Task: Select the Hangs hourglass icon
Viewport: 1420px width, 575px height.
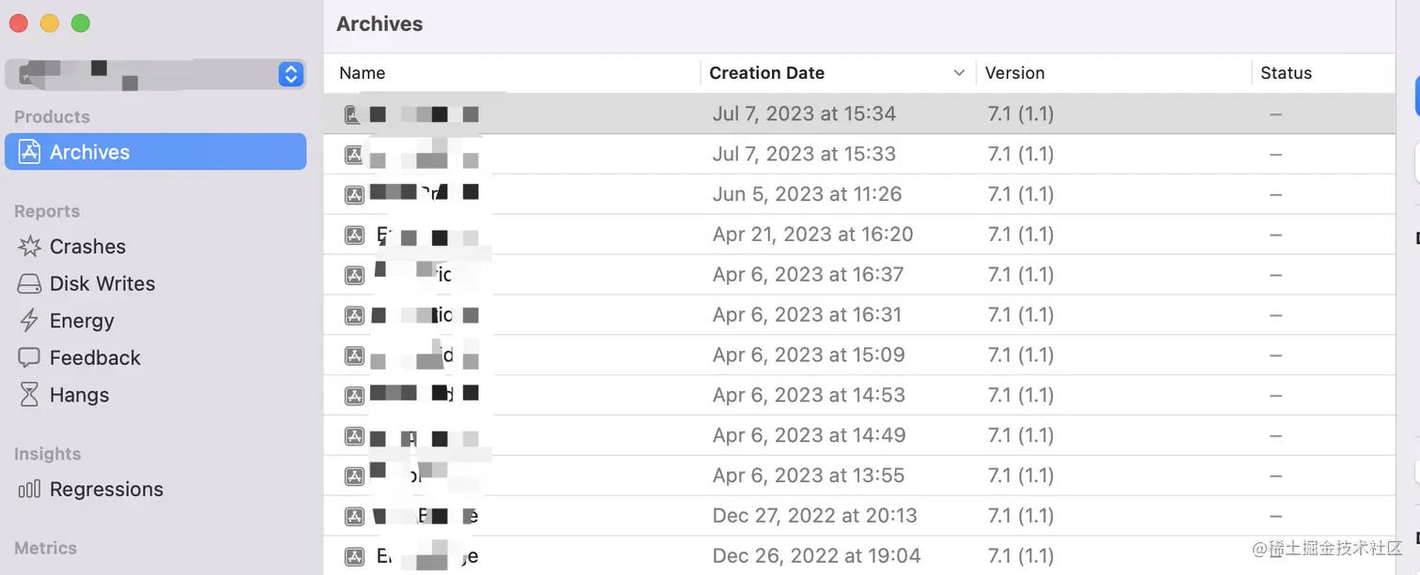Action: click(30, 395)
